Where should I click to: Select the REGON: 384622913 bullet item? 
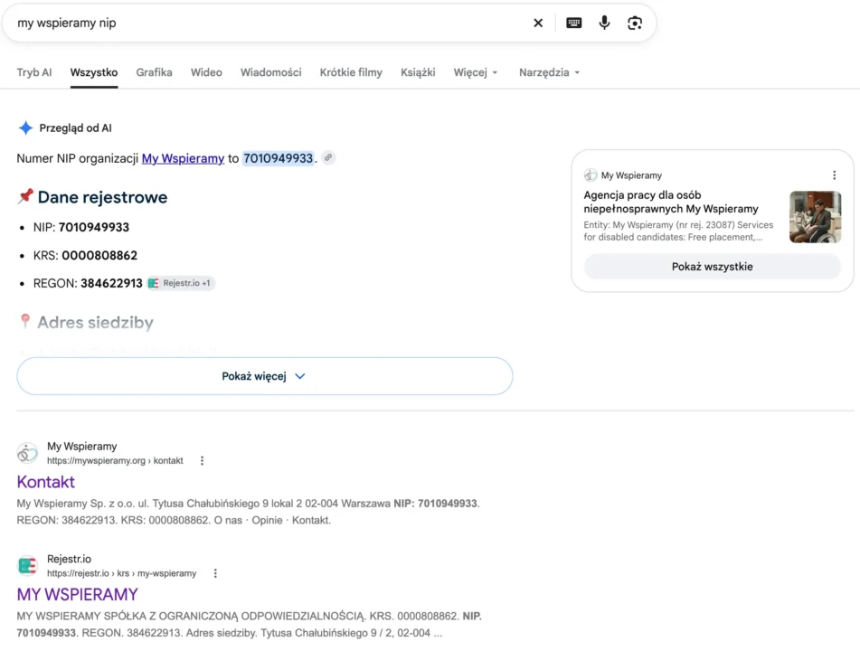(88, 284)
